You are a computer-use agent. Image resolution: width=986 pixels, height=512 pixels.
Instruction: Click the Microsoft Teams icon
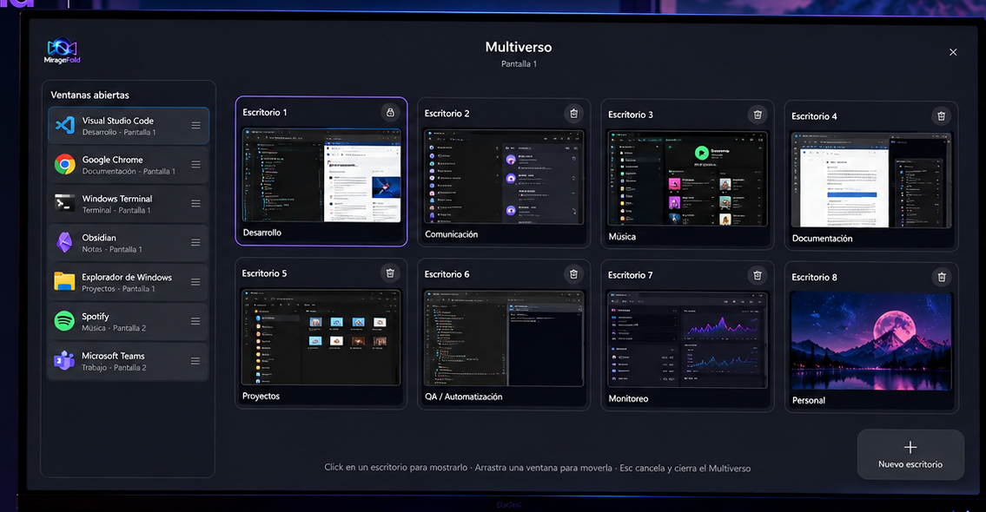click(64, 361)
